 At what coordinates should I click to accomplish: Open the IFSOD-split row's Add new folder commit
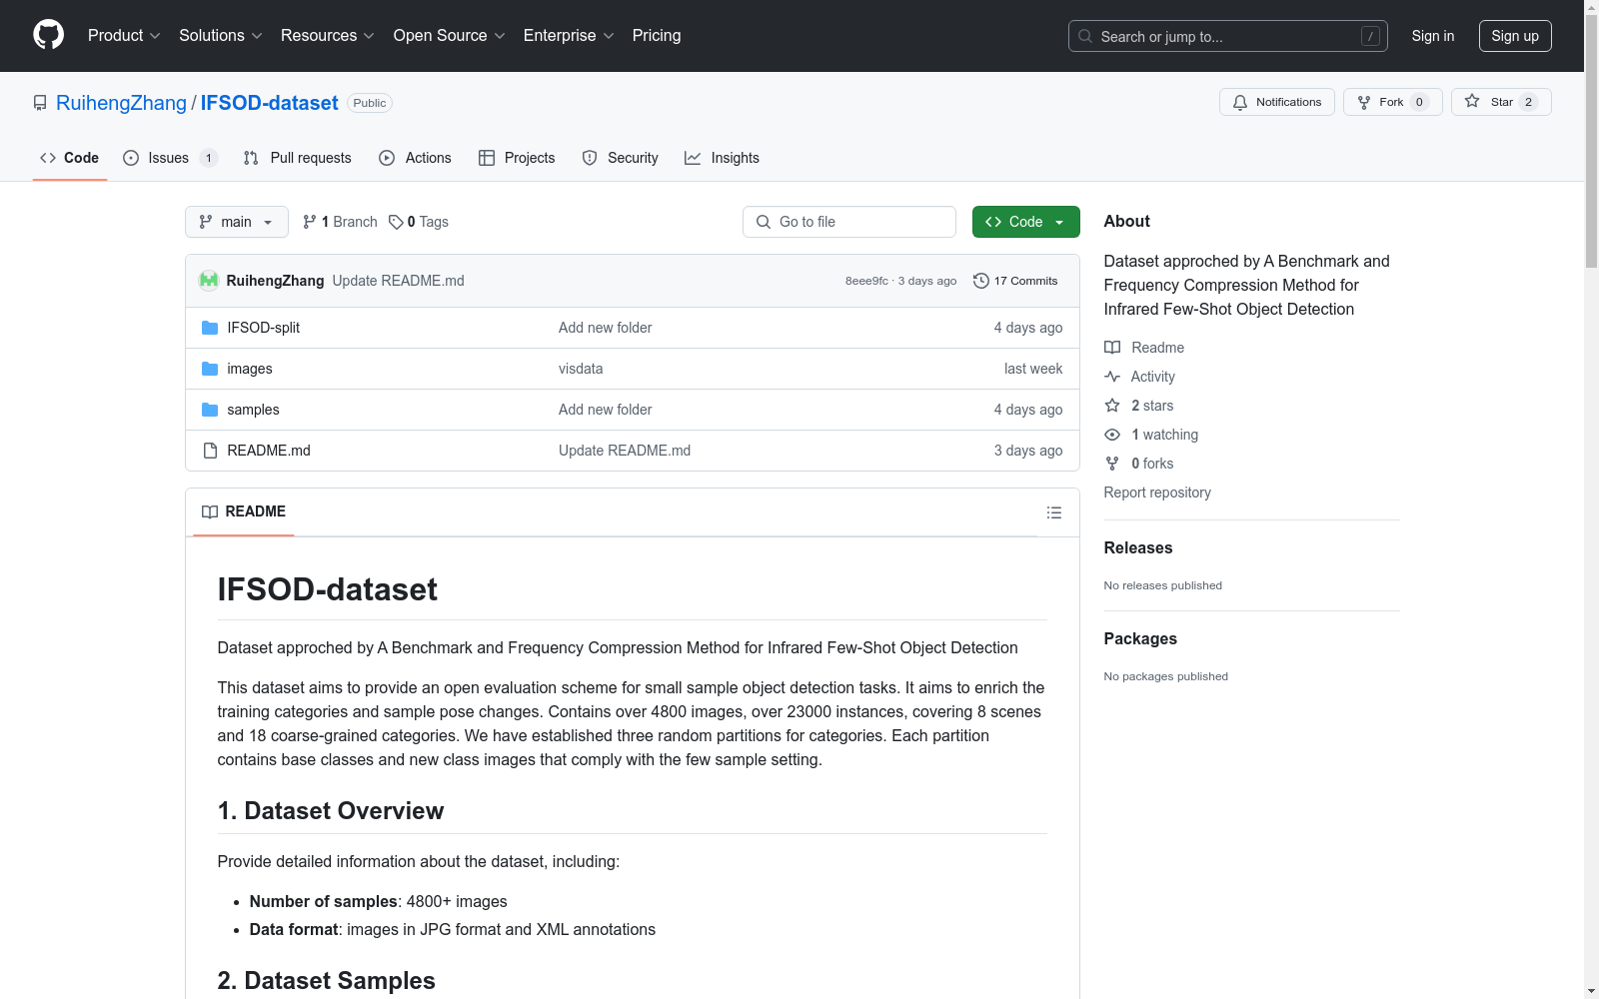[x=605, y=328]
